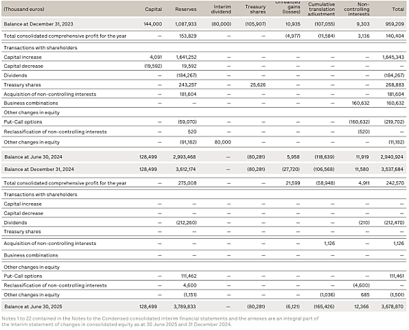
Task: Select the Reserves column header
Action: point(186,9)
